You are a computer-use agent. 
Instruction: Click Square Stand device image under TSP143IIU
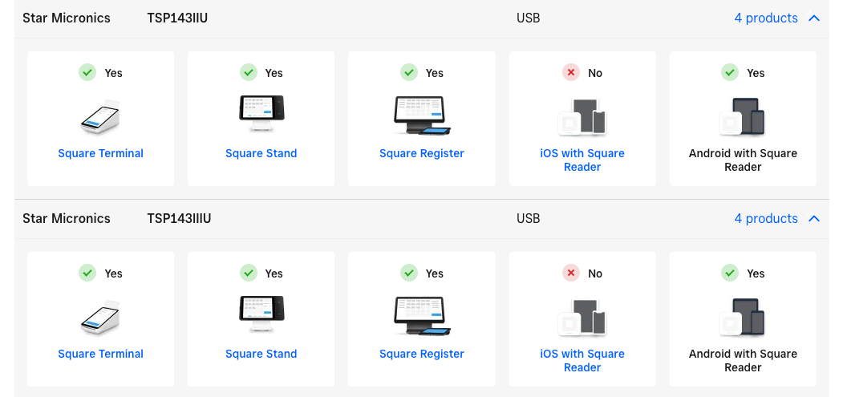261,114
